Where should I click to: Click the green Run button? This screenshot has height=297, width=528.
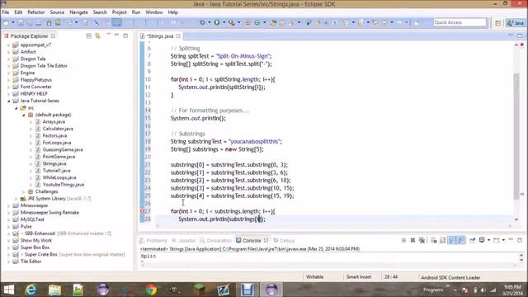tap(217, 22)
